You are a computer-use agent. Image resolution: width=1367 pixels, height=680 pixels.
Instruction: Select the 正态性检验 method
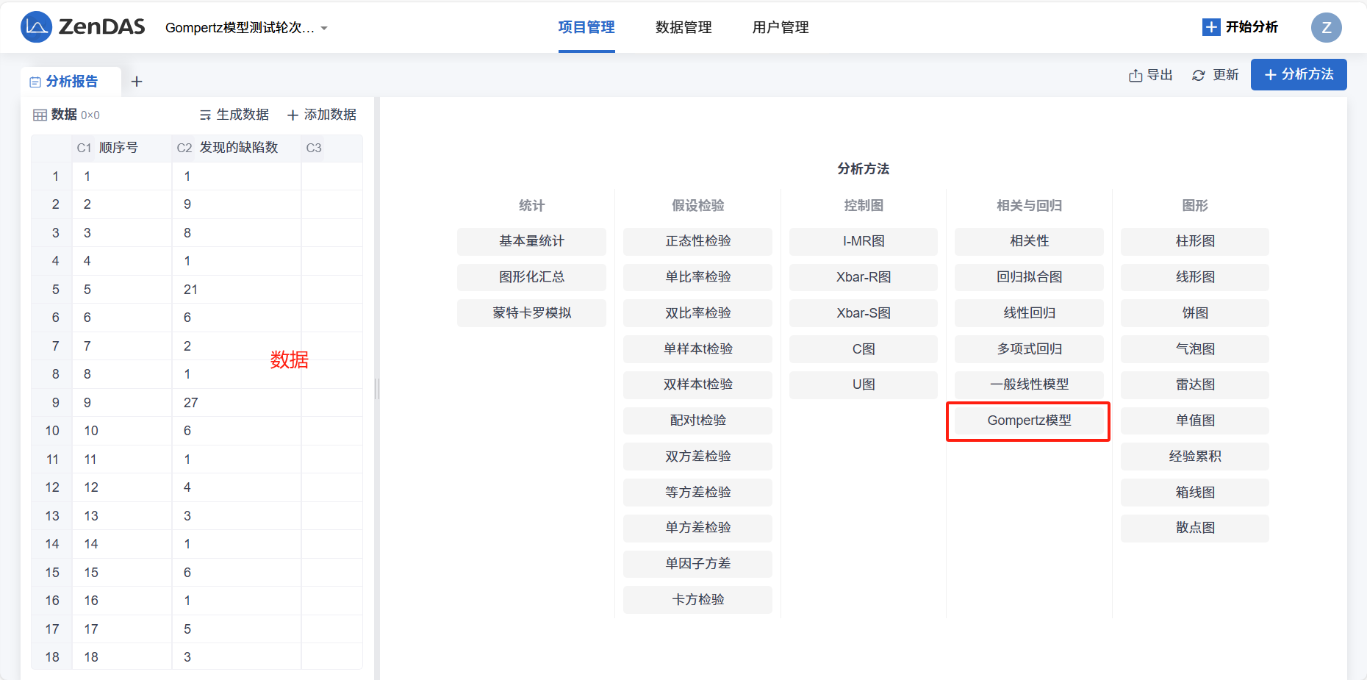[x=697, y=241]
